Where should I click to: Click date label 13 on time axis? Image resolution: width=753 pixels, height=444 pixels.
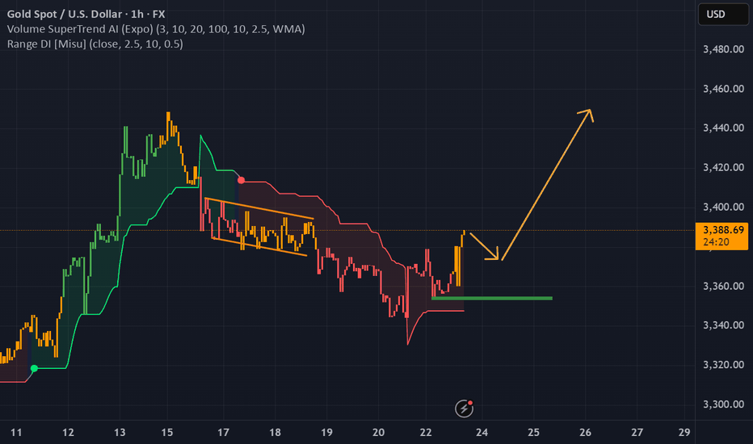click(120, 433)
